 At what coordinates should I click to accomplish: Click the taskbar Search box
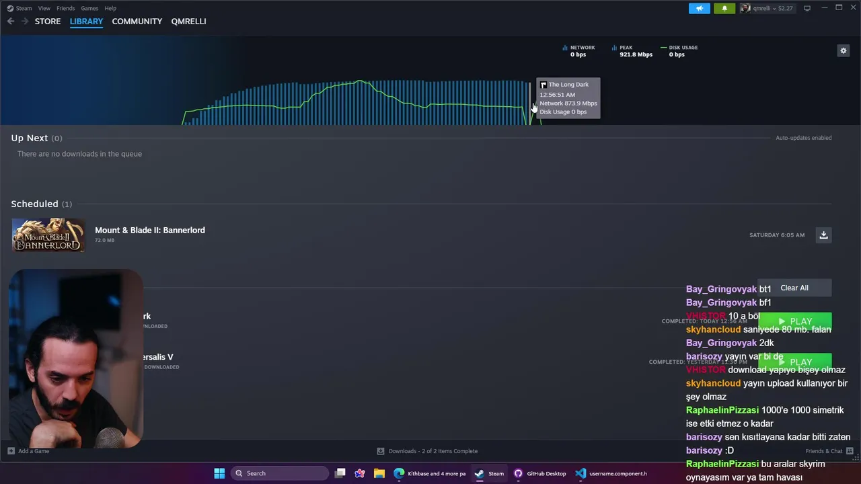pyautogui.click(x=279, y=473)
